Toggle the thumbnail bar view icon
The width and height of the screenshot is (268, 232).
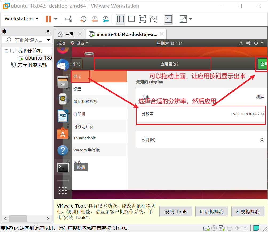[131, 19]
